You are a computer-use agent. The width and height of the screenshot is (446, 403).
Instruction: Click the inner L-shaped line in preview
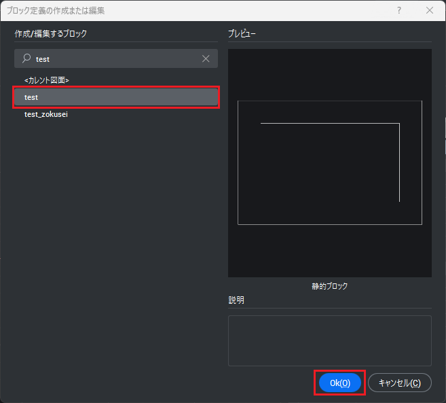pyautogui.click(x=329, y=124)
